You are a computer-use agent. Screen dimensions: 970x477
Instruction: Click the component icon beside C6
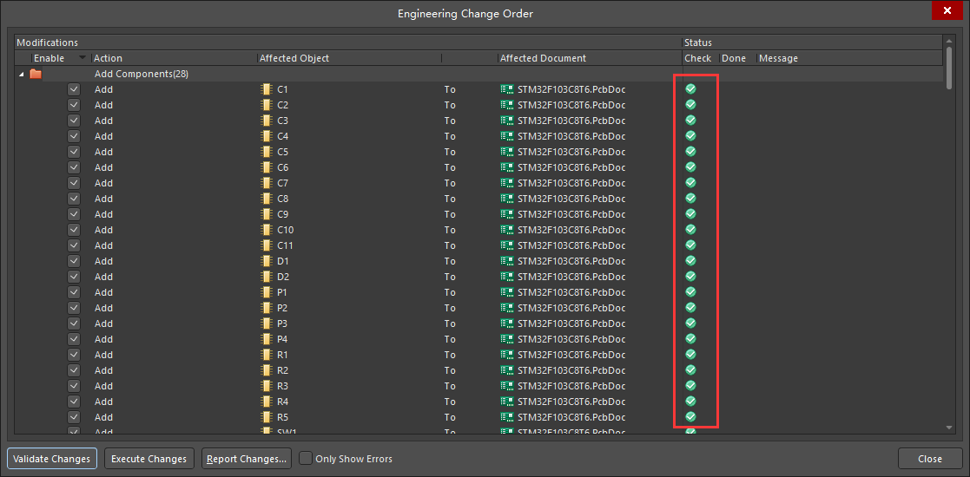pyautogui.click(x=267, y=167)
